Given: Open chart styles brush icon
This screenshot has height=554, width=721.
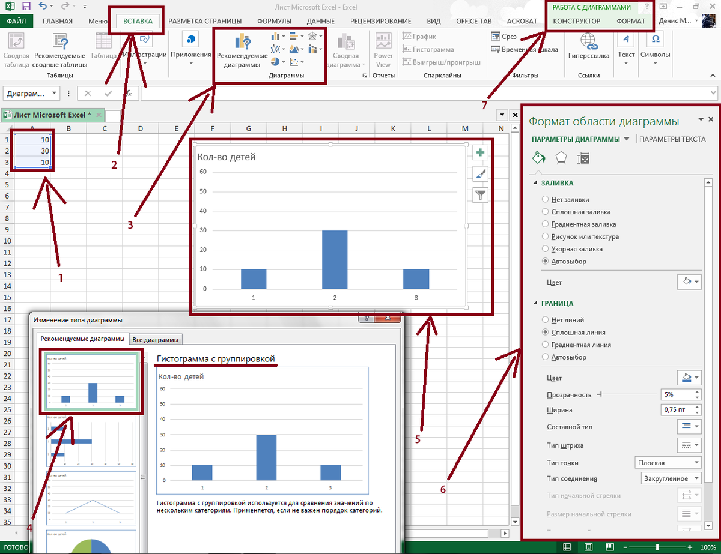Looking at the screenshot, I should click(x=481, y=174).
